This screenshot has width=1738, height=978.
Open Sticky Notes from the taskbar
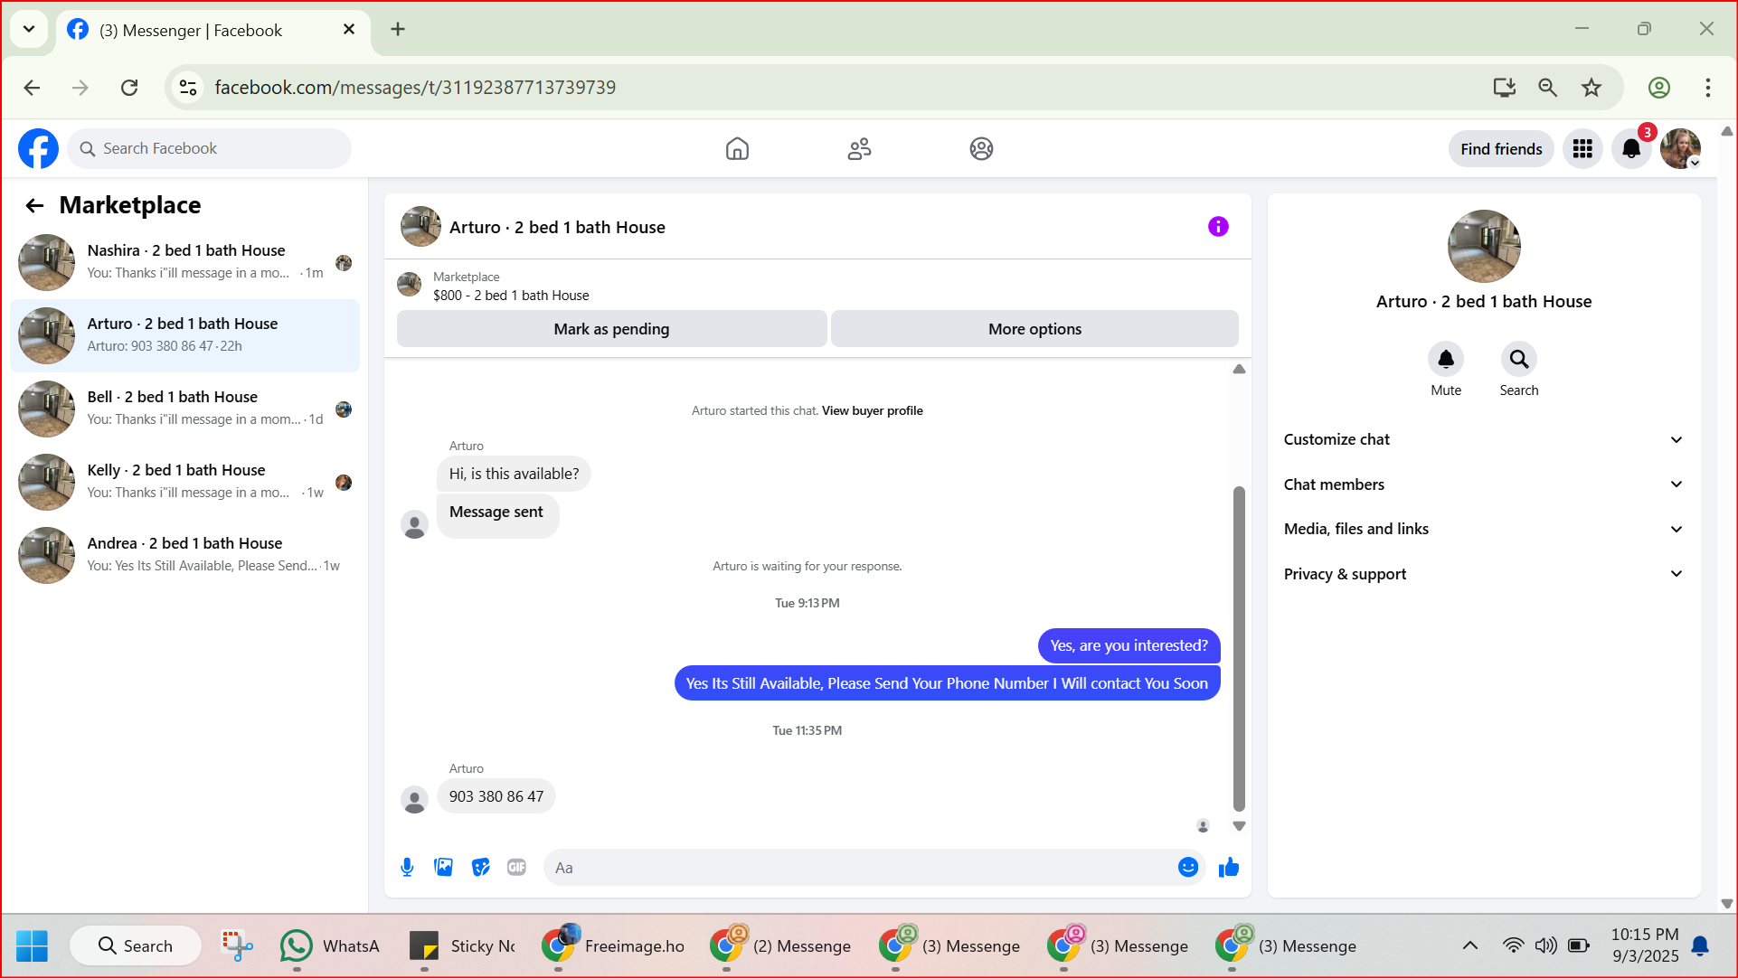pyautogui.click(x=462, y=945)
